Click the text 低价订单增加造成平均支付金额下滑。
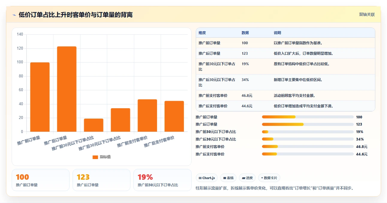387x203 pixels. [x=303, y=106]
